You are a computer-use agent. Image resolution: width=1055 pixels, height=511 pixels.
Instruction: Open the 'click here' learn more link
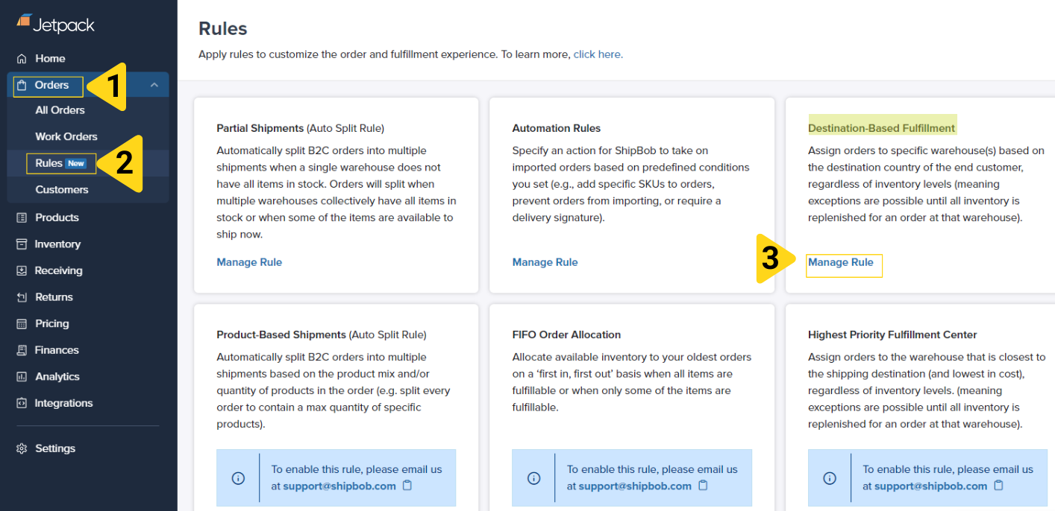(597, 54)
